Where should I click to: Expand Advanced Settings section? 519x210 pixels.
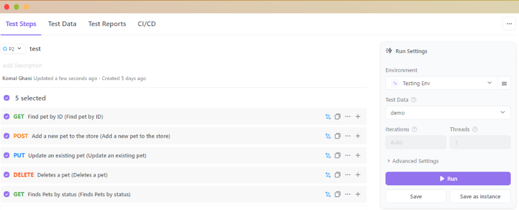point(413,161)
